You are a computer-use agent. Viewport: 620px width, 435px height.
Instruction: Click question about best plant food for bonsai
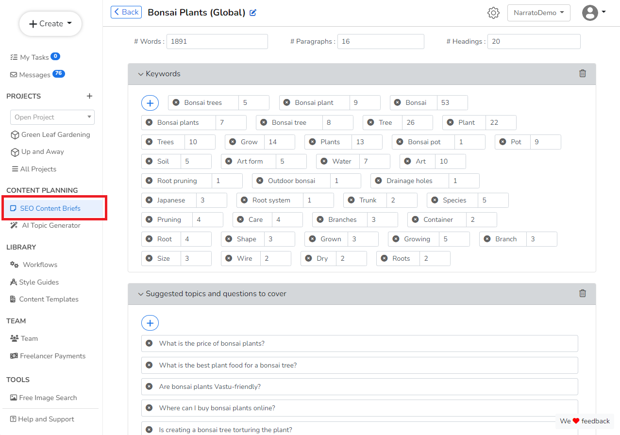pos(360,365)
